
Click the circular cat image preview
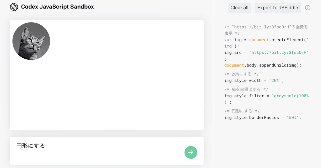[x=31, y=41]
